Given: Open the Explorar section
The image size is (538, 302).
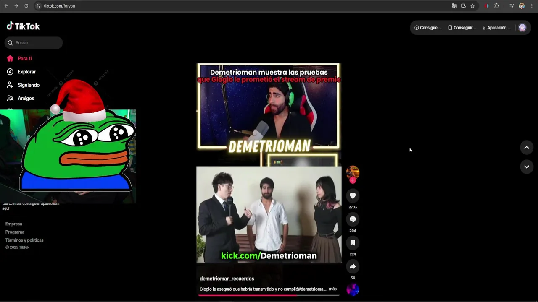Looking at the screenshot, I should [21, 72].
